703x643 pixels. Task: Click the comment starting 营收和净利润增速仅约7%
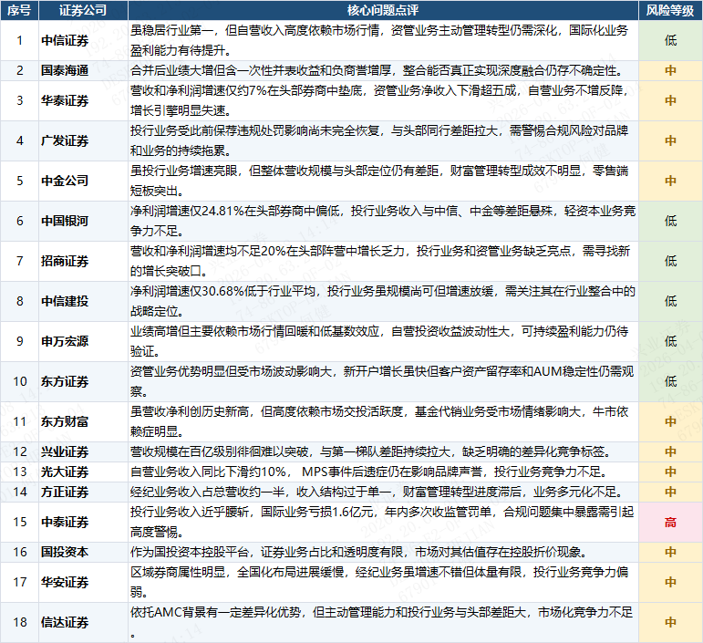383,100
